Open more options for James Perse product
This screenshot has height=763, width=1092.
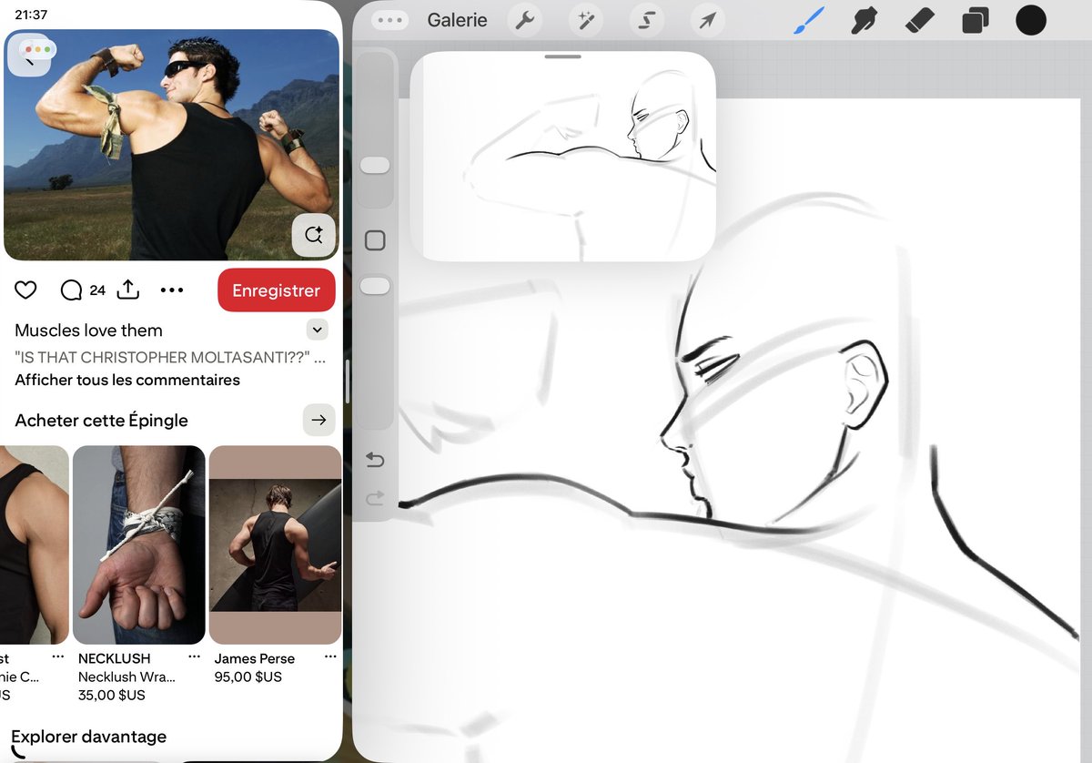329,656
